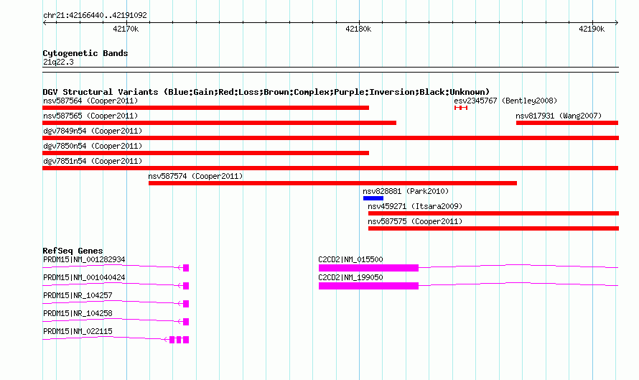Click the PRDM15|NM_022115 gene label
The width and height of the screenshot is (639, 380).
pos(78,331)
